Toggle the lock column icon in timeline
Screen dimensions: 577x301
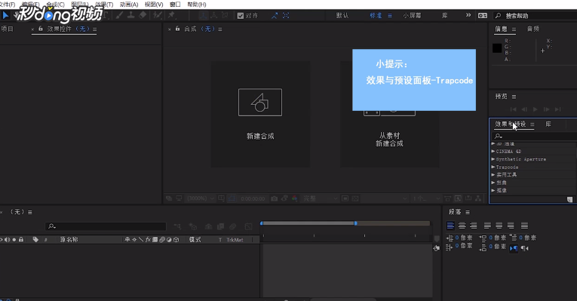(x=21, y=240)
